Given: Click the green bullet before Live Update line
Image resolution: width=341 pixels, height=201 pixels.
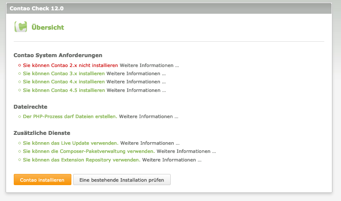Looking at the screenshot, I should click(x=19, y=143).
